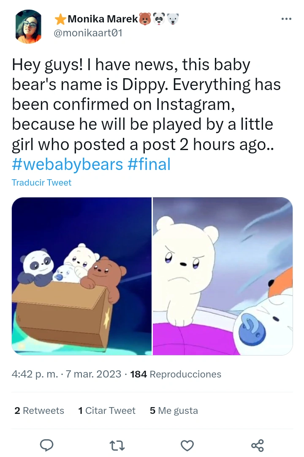Viewport: 304px width, 457px height.
Task: View the 184 Reproducciones count
Action: 176,374
